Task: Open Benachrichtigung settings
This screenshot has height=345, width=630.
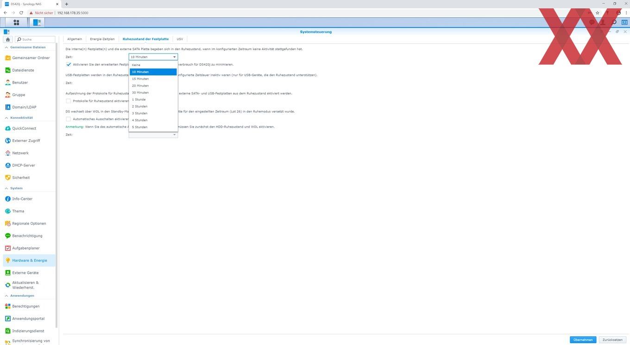Action: coord(29,236)
